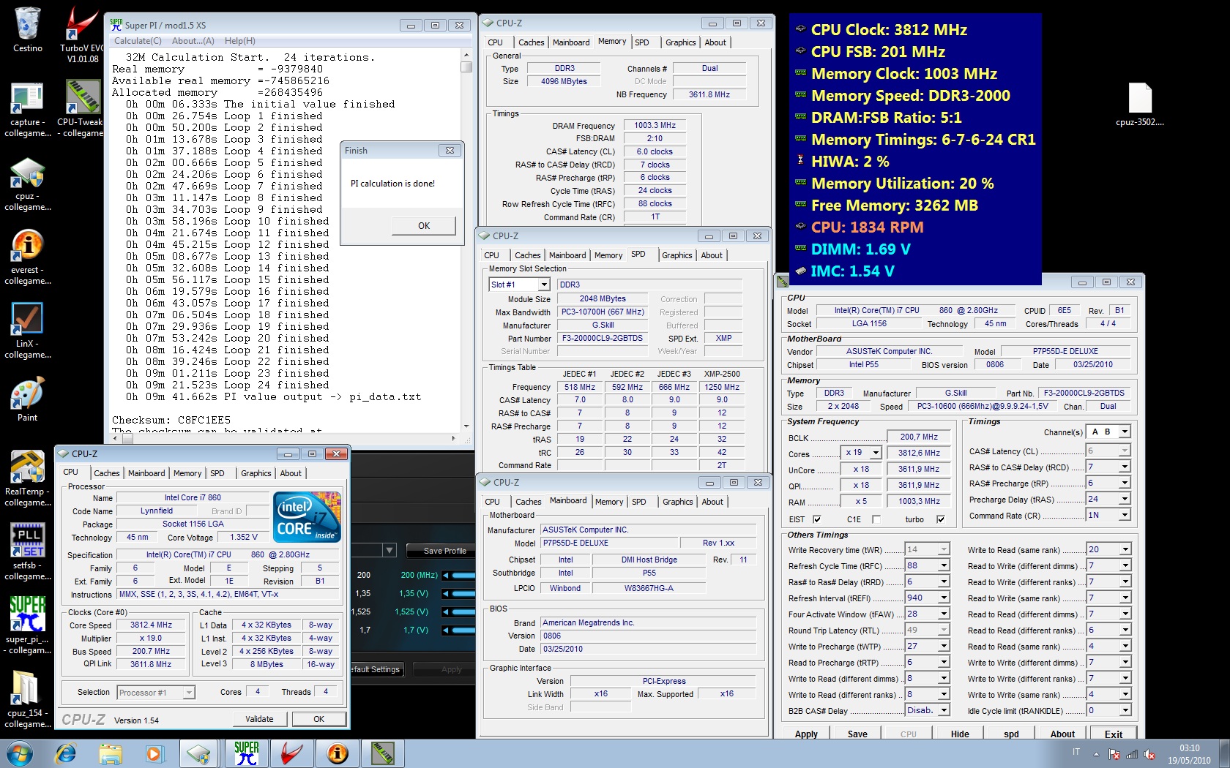Viewport: 1230px width, 768px height.
Task: Toggle the C1E checkbox in CPU-Tweaker
Action: [876, 519]
